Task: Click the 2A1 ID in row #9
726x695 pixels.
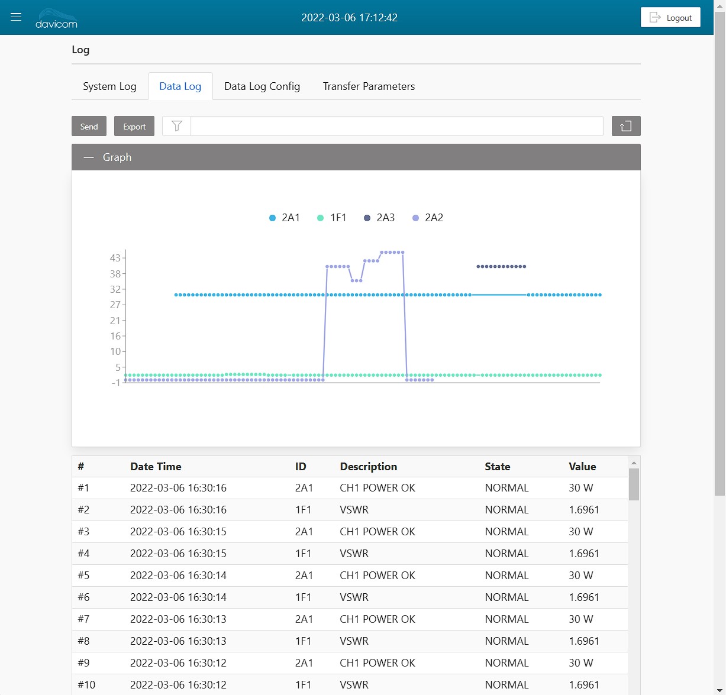Action: tap(304, 663)
